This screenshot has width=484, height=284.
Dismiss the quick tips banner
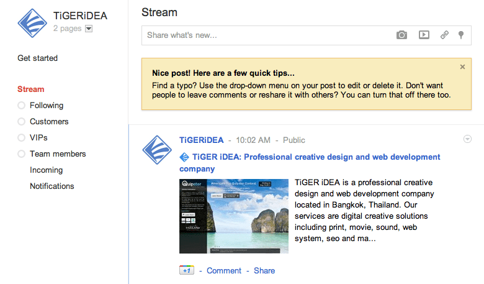pos(462,66)
